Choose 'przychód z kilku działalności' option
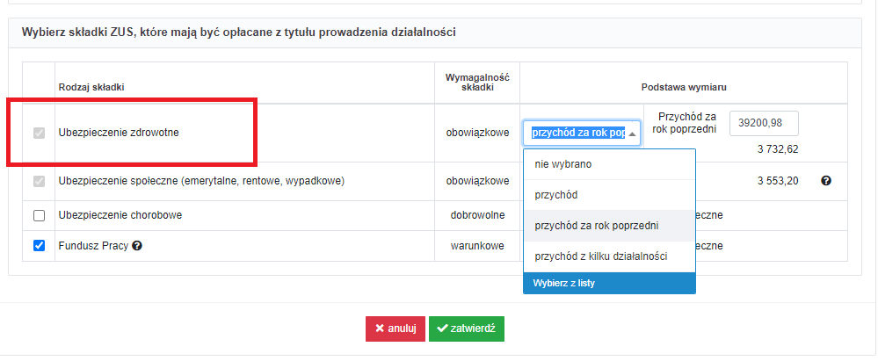 coord(609,256)
